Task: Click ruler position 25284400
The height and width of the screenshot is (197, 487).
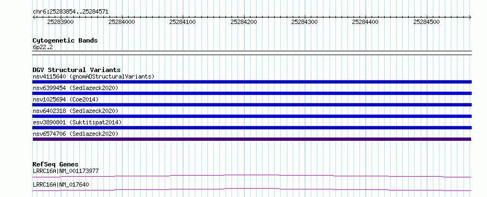Action: coord(366,22)
